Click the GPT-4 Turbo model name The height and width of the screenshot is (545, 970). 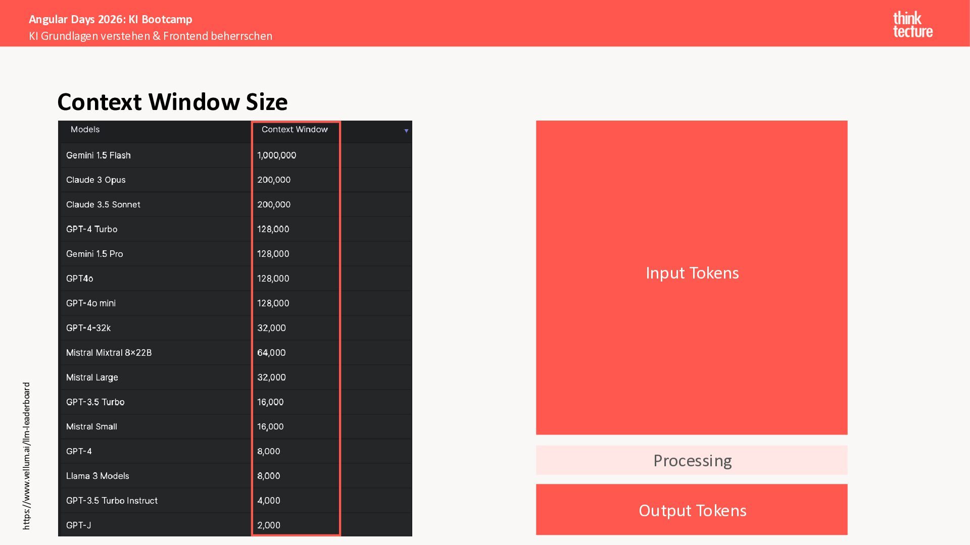click(x=91, y=230)
